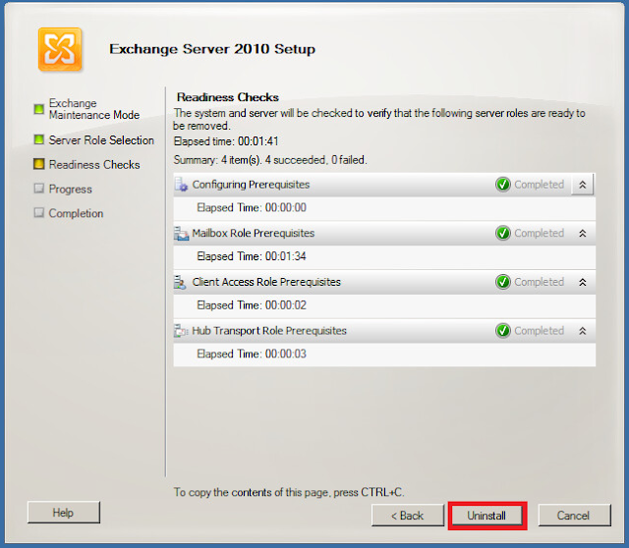Image resolution: width=629 pixels, height=548 pixels.
Task: Click the Elapsed Time 00:00:02 text
Action: click(252, 305)
